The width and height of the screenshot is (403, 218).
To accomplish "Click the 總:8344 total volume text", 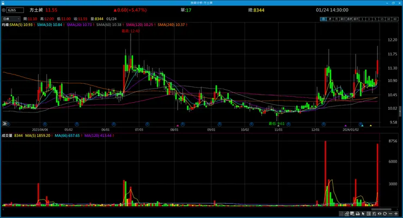I will click(x=257, y=10).
